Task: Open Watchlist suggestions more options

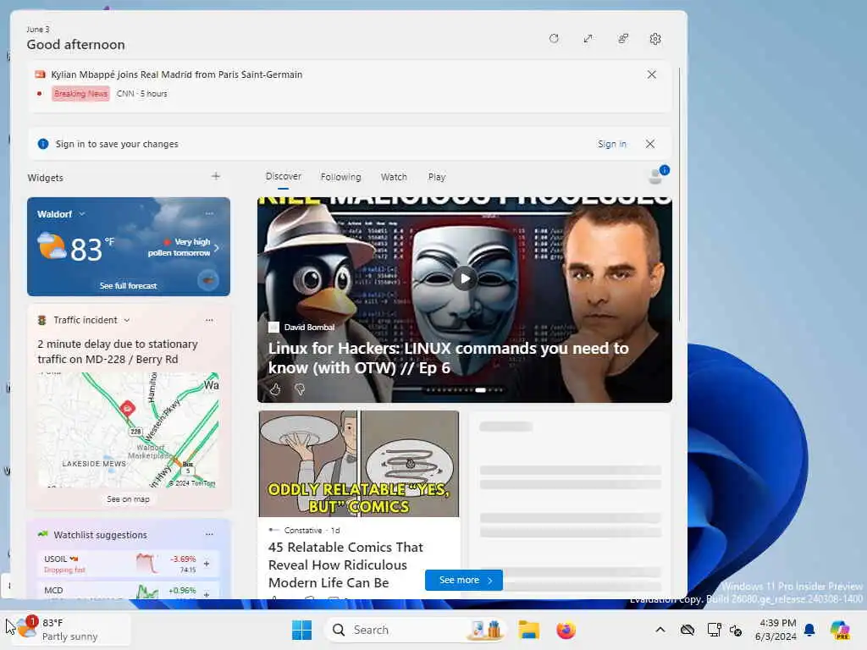Action: 209,535
